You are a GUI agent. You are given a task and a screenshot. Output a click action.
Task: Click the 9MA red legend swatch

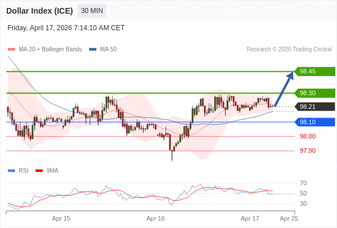(x=39, y=171)
